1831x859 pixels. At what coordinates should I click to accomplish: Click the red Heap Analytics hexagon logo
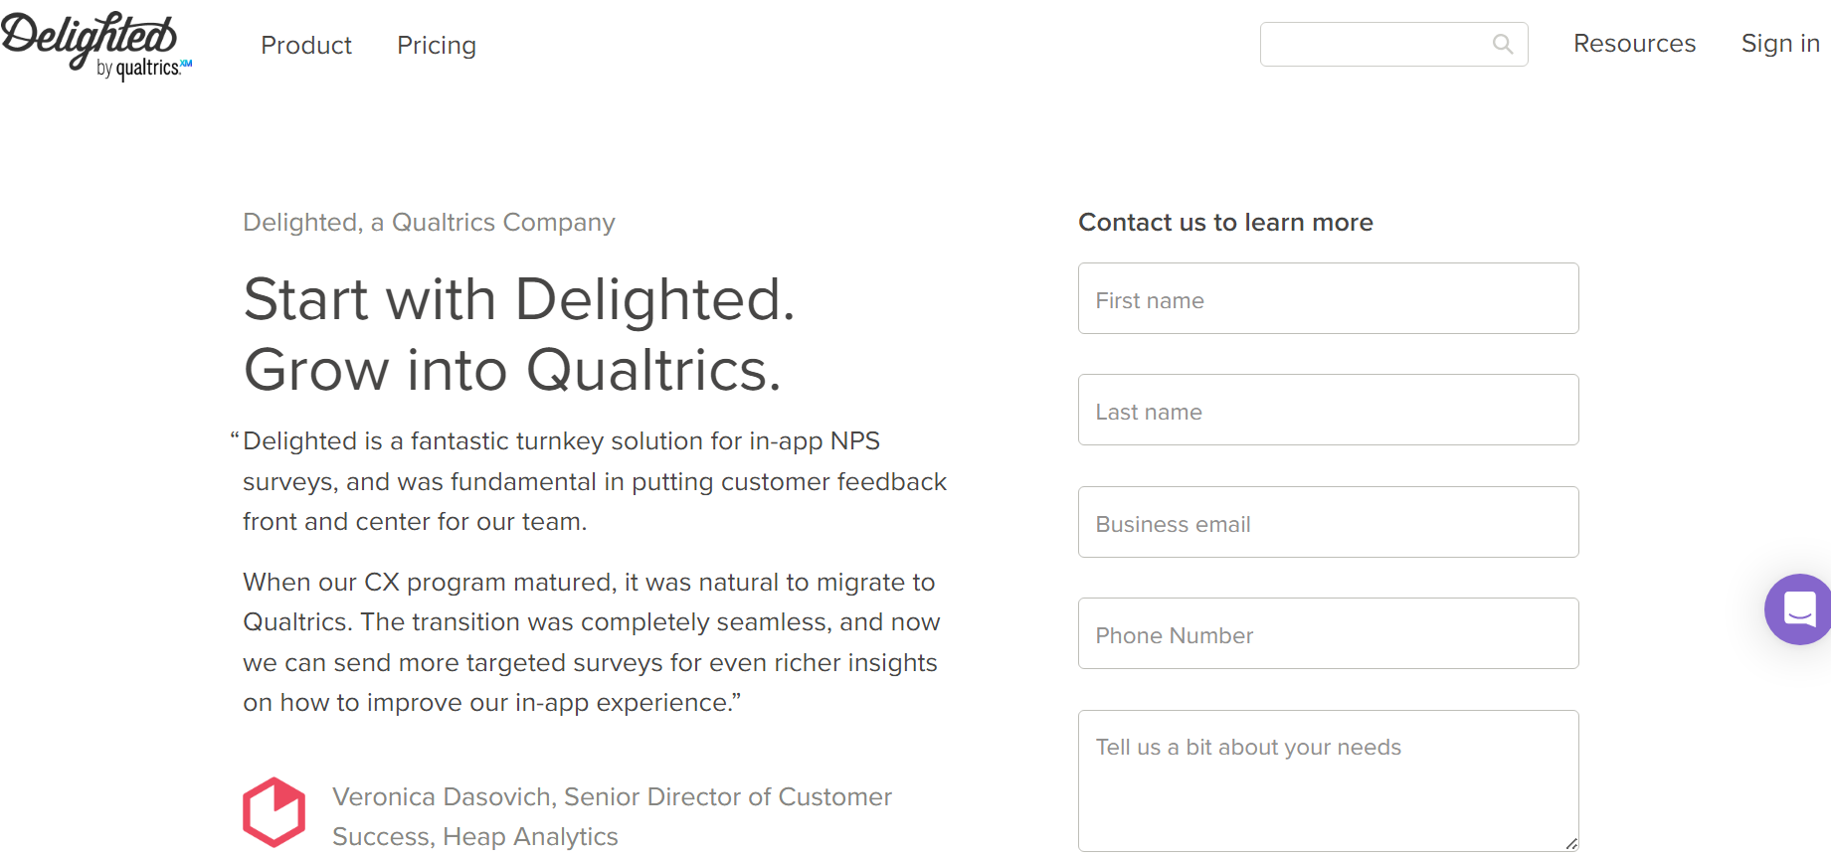point(274,812)
